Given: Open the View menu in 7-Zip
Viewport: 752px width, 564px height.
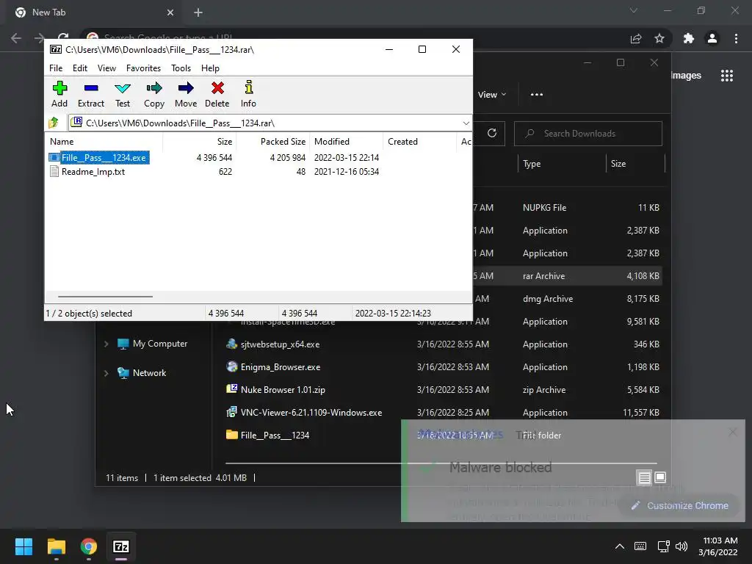Looking at the screenshot, I should pyautogui.click(x=106, y=68).
